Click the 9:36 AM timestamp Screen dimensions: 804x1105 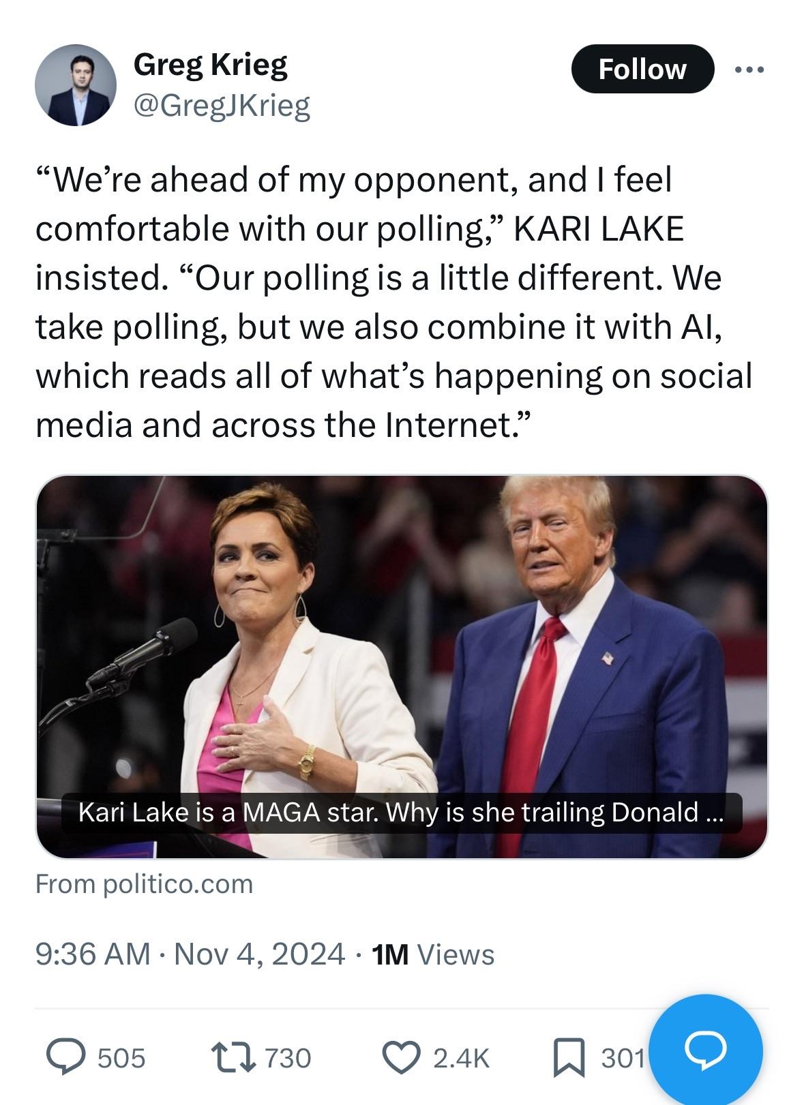[x=92, y=954]
